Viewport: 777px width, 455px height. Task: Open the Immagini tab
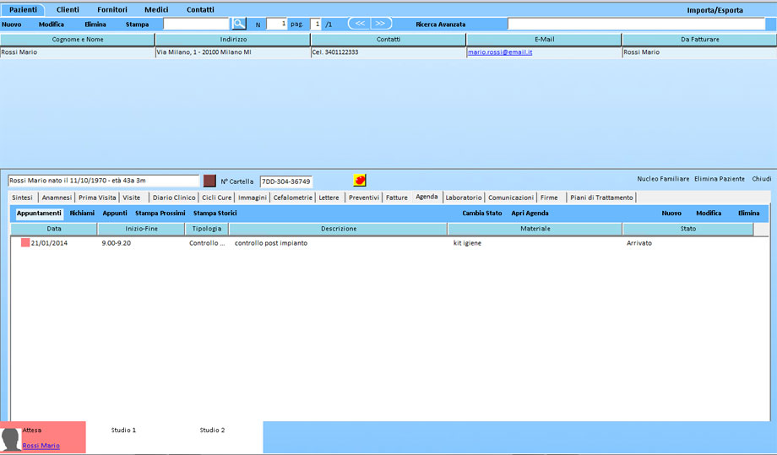253,198
